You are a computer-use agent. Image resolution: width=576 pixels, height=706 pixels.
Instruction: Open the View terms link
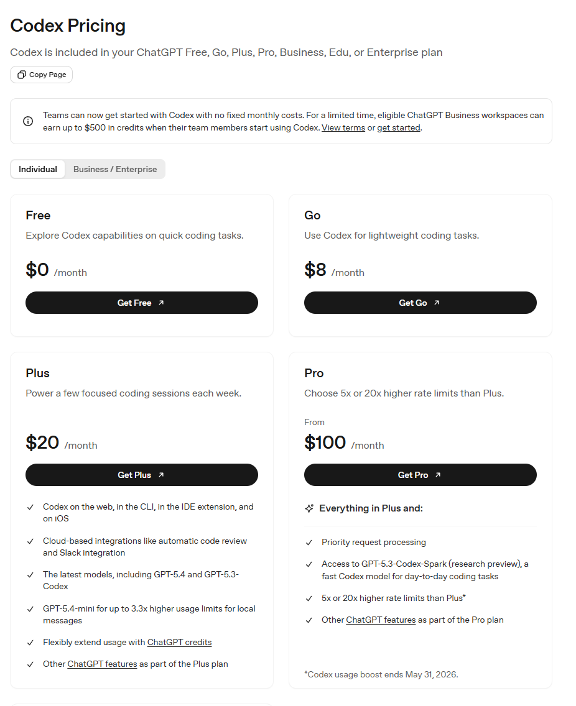point(343,127)
